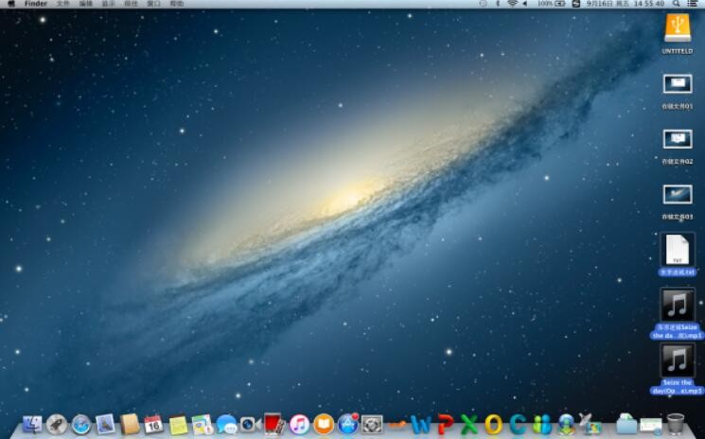705x439 pixels.
Task: Launch Launchpad rocket icon in dock
Action: coord(57,425)
